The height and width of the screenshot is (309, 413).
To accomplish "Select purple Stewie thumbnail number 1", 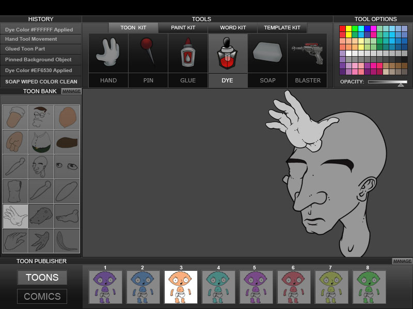I will (105, 287).
